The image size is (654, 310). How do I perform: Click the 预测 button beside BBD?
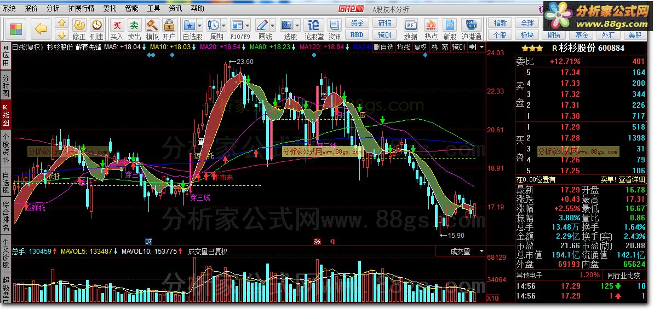pos(385,35)
